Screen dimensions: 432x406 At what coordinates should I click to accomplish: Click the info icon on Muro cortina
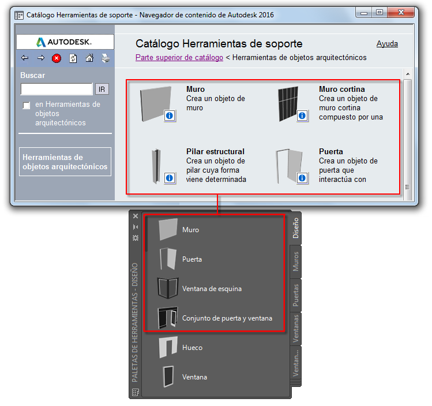[x=302, y=116]
